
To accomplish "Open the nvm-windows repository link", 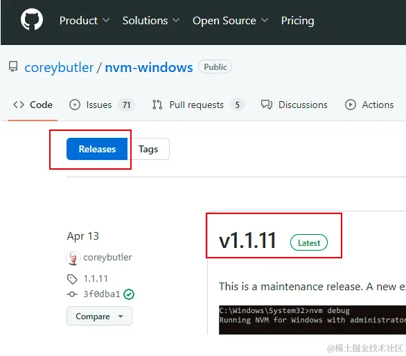I will (x=149, y=68).
